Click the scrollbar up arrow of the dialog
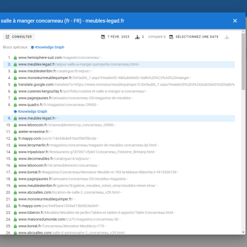 pos(244,31)
